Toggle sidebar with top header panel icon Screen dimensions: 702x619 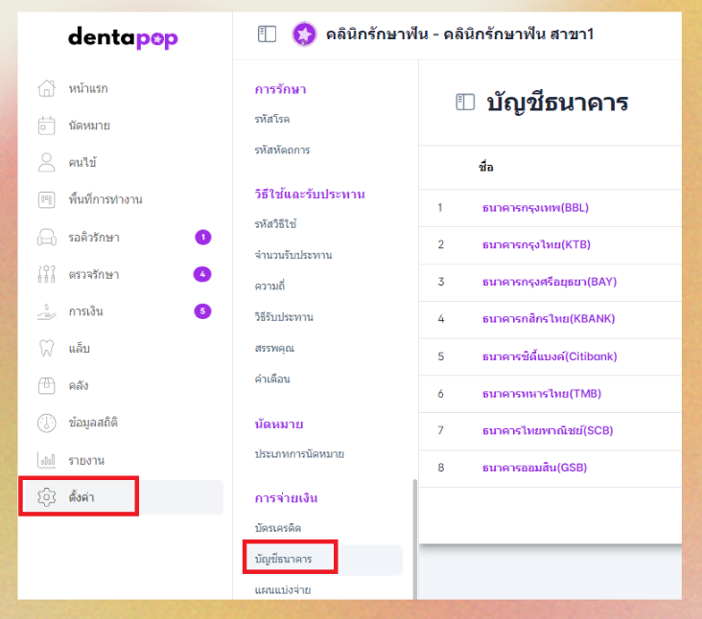267,34
